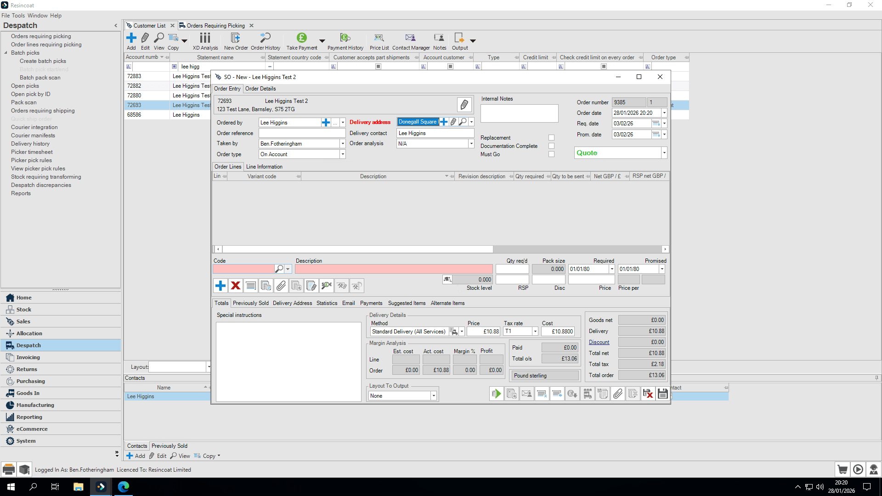
Task: Click the Notes toolbar icon
Action: tap(440, 41)
